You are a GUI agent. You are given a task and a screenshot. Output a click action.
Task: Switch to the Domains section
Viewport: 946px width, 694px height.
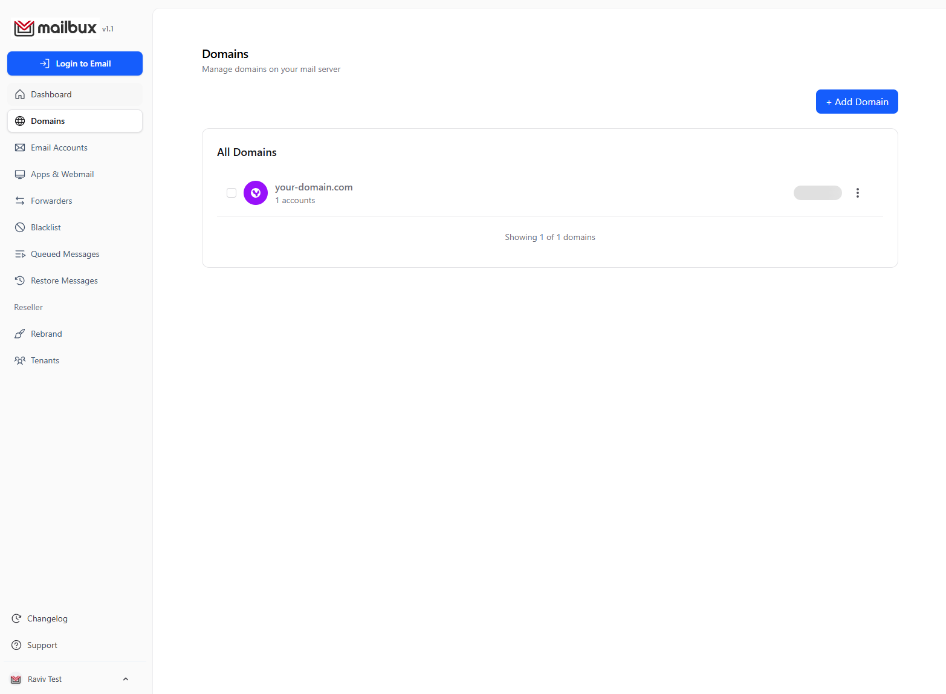(47, 120)
